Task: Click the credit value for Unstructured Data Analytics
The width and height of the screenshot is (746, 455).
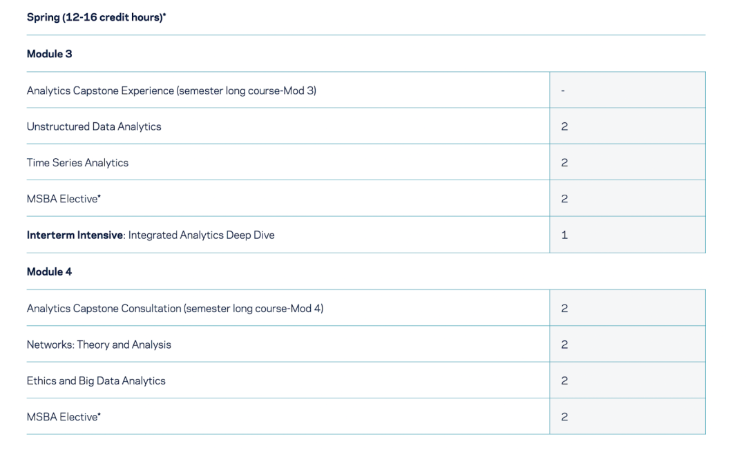Action: click(564, 126)
